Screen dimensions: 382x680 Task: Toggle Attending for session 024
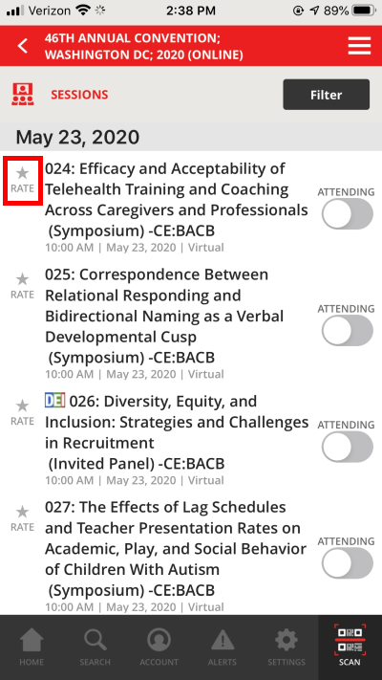(x=347, y=214)
